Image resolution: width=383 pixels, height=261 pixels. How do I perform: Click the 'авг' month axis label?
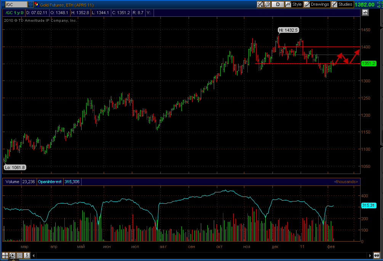point(163,246)
